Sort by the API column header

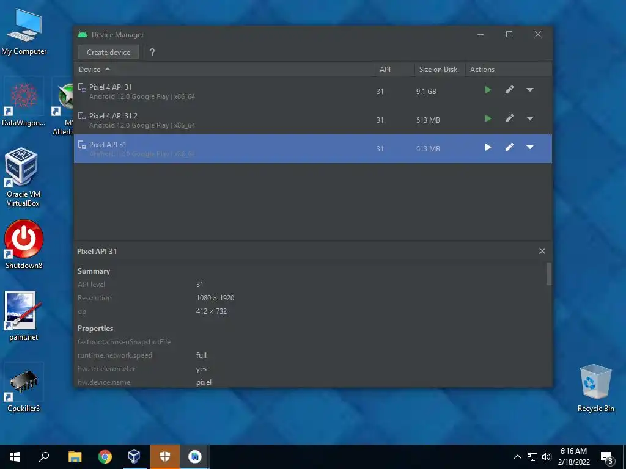coord(394,70)
